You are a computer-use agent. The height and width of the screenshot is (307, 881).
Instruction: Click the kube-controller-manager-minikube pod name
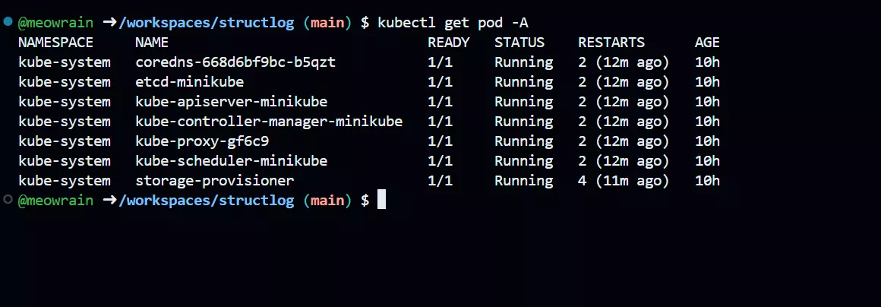269,122
